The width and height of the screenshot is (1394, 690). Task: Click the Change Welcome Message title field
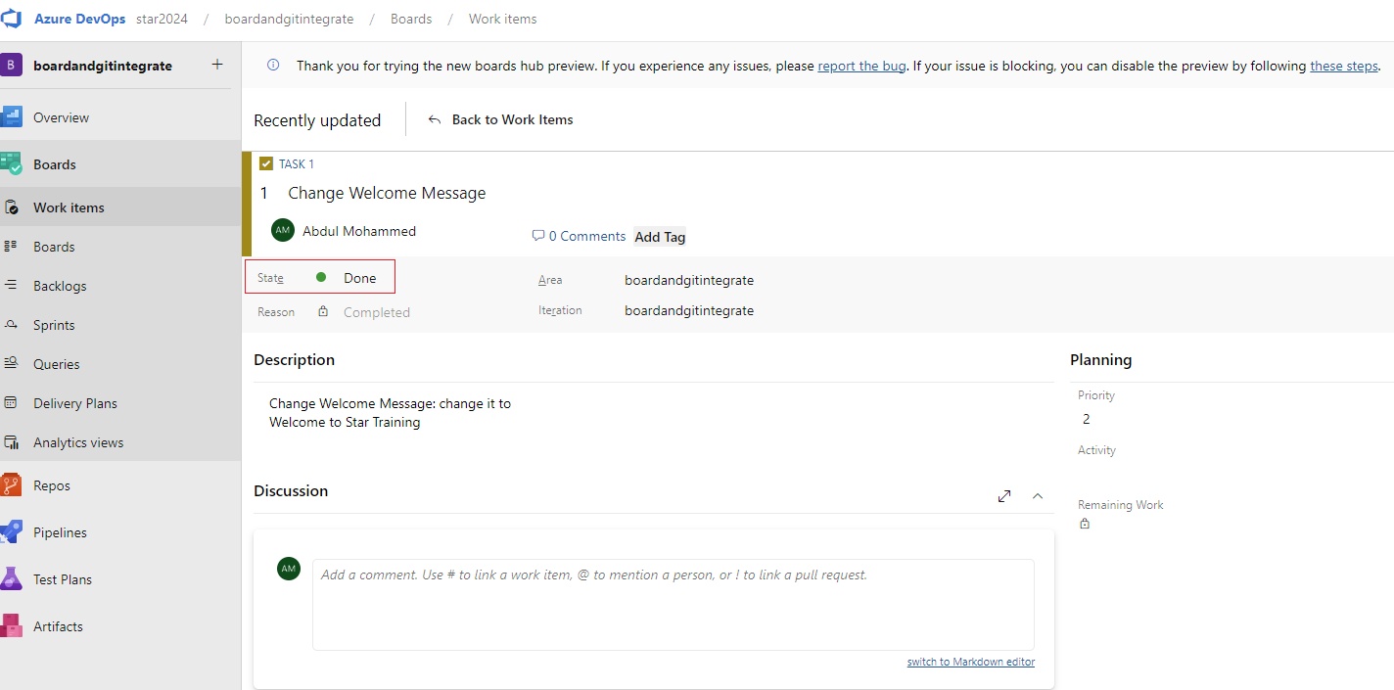387,193
